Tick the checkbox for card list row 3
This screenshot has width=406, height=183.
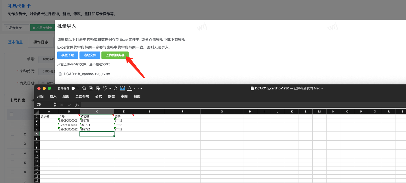point(13,144)
